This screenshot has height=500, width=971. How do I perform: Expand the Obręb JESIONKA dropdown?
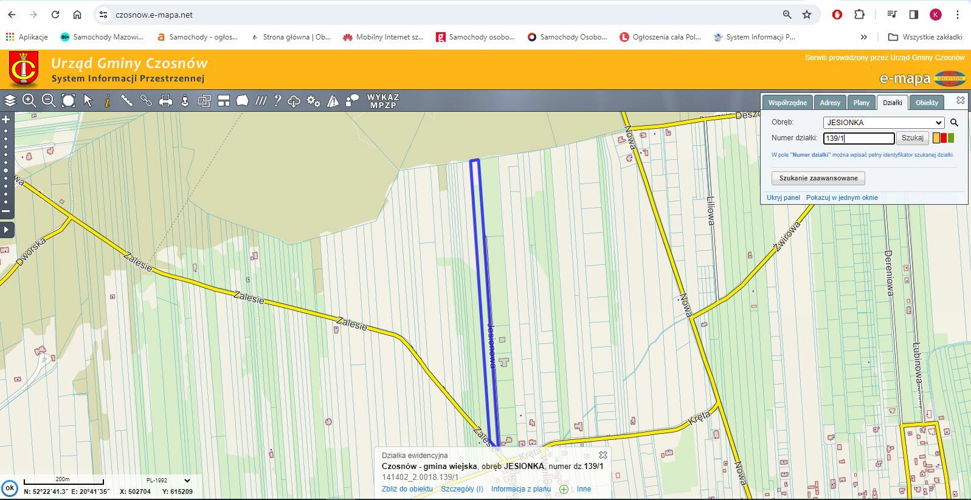[883, 123]
